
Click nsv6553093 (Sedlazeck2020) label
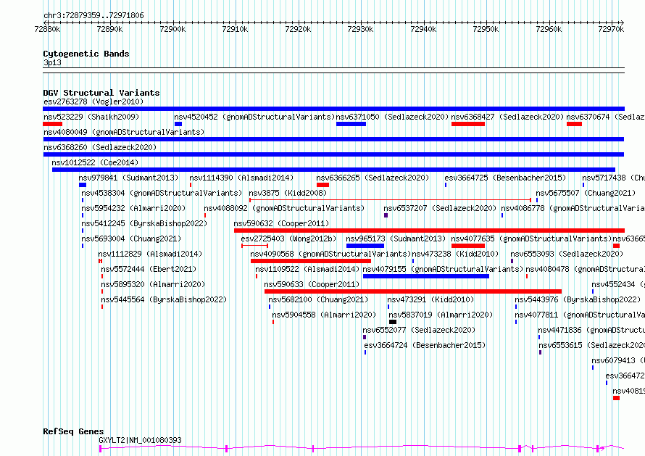click(567, 254)
